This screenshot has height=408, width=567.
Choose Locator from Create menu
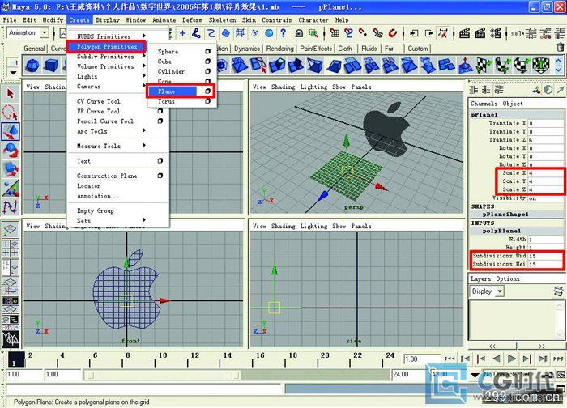pyautogui.click(x=88, y=185)
